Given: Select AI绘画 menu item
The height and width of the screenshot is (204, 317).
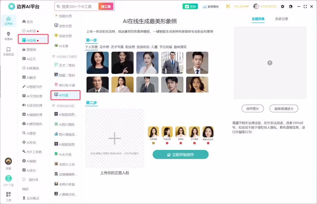Looking at the screenshot, I should pyautogui.click(x=33, y=39).
